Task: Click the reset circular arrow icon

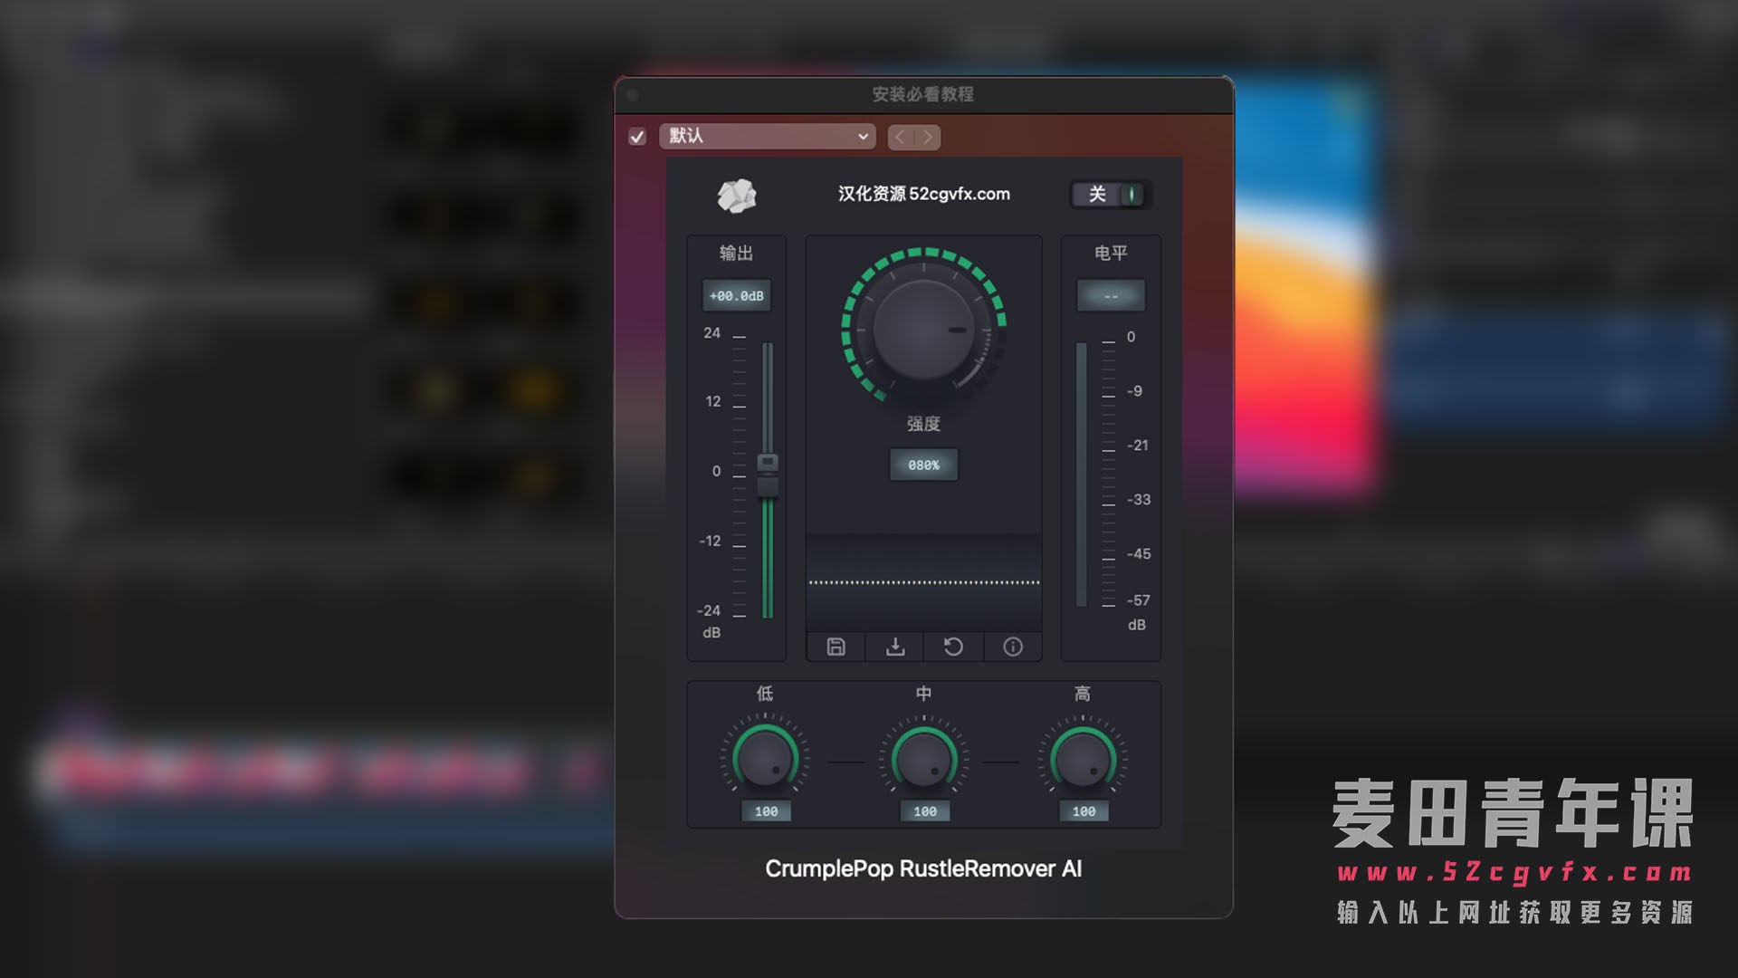Action: (x=953, y=647)
